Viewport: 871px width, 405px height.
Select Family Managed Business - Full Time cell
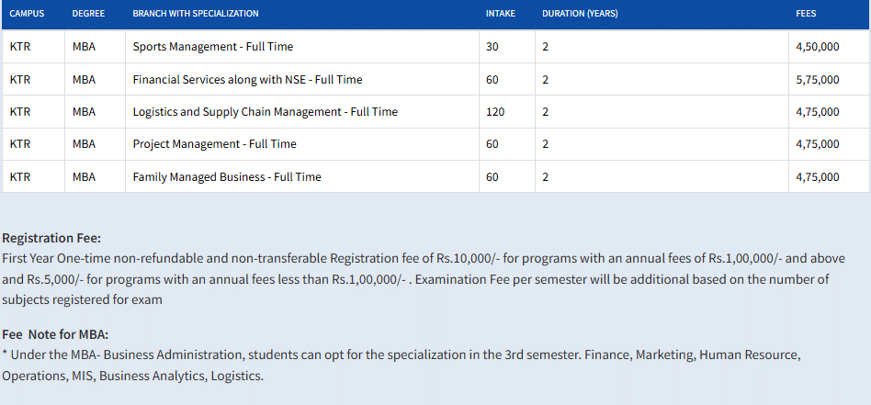pyautogui.click(x=227, y=177)
